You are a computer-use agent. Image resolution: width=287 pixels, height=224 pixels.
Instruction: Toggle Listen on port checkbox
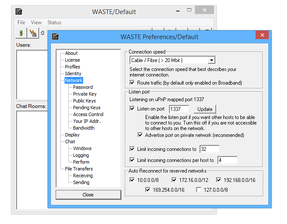click(132, 109)
